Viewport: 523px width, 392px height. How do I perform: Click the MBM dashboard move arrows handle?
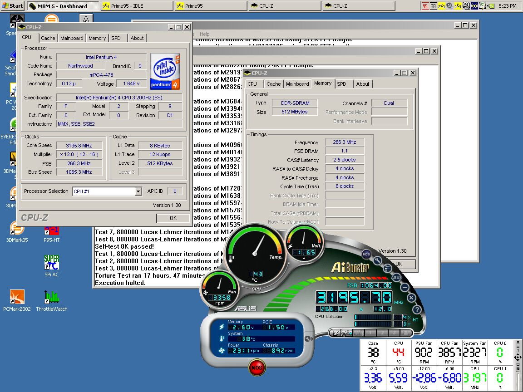click(518, 358)
